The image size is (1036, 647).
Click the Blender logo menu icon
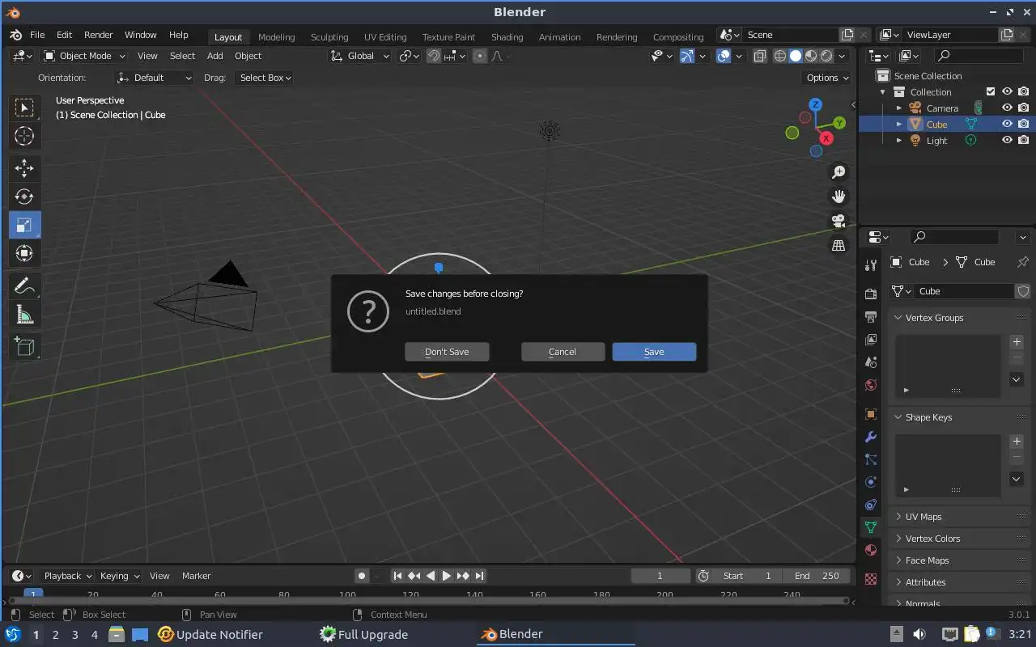pos(16,35)
